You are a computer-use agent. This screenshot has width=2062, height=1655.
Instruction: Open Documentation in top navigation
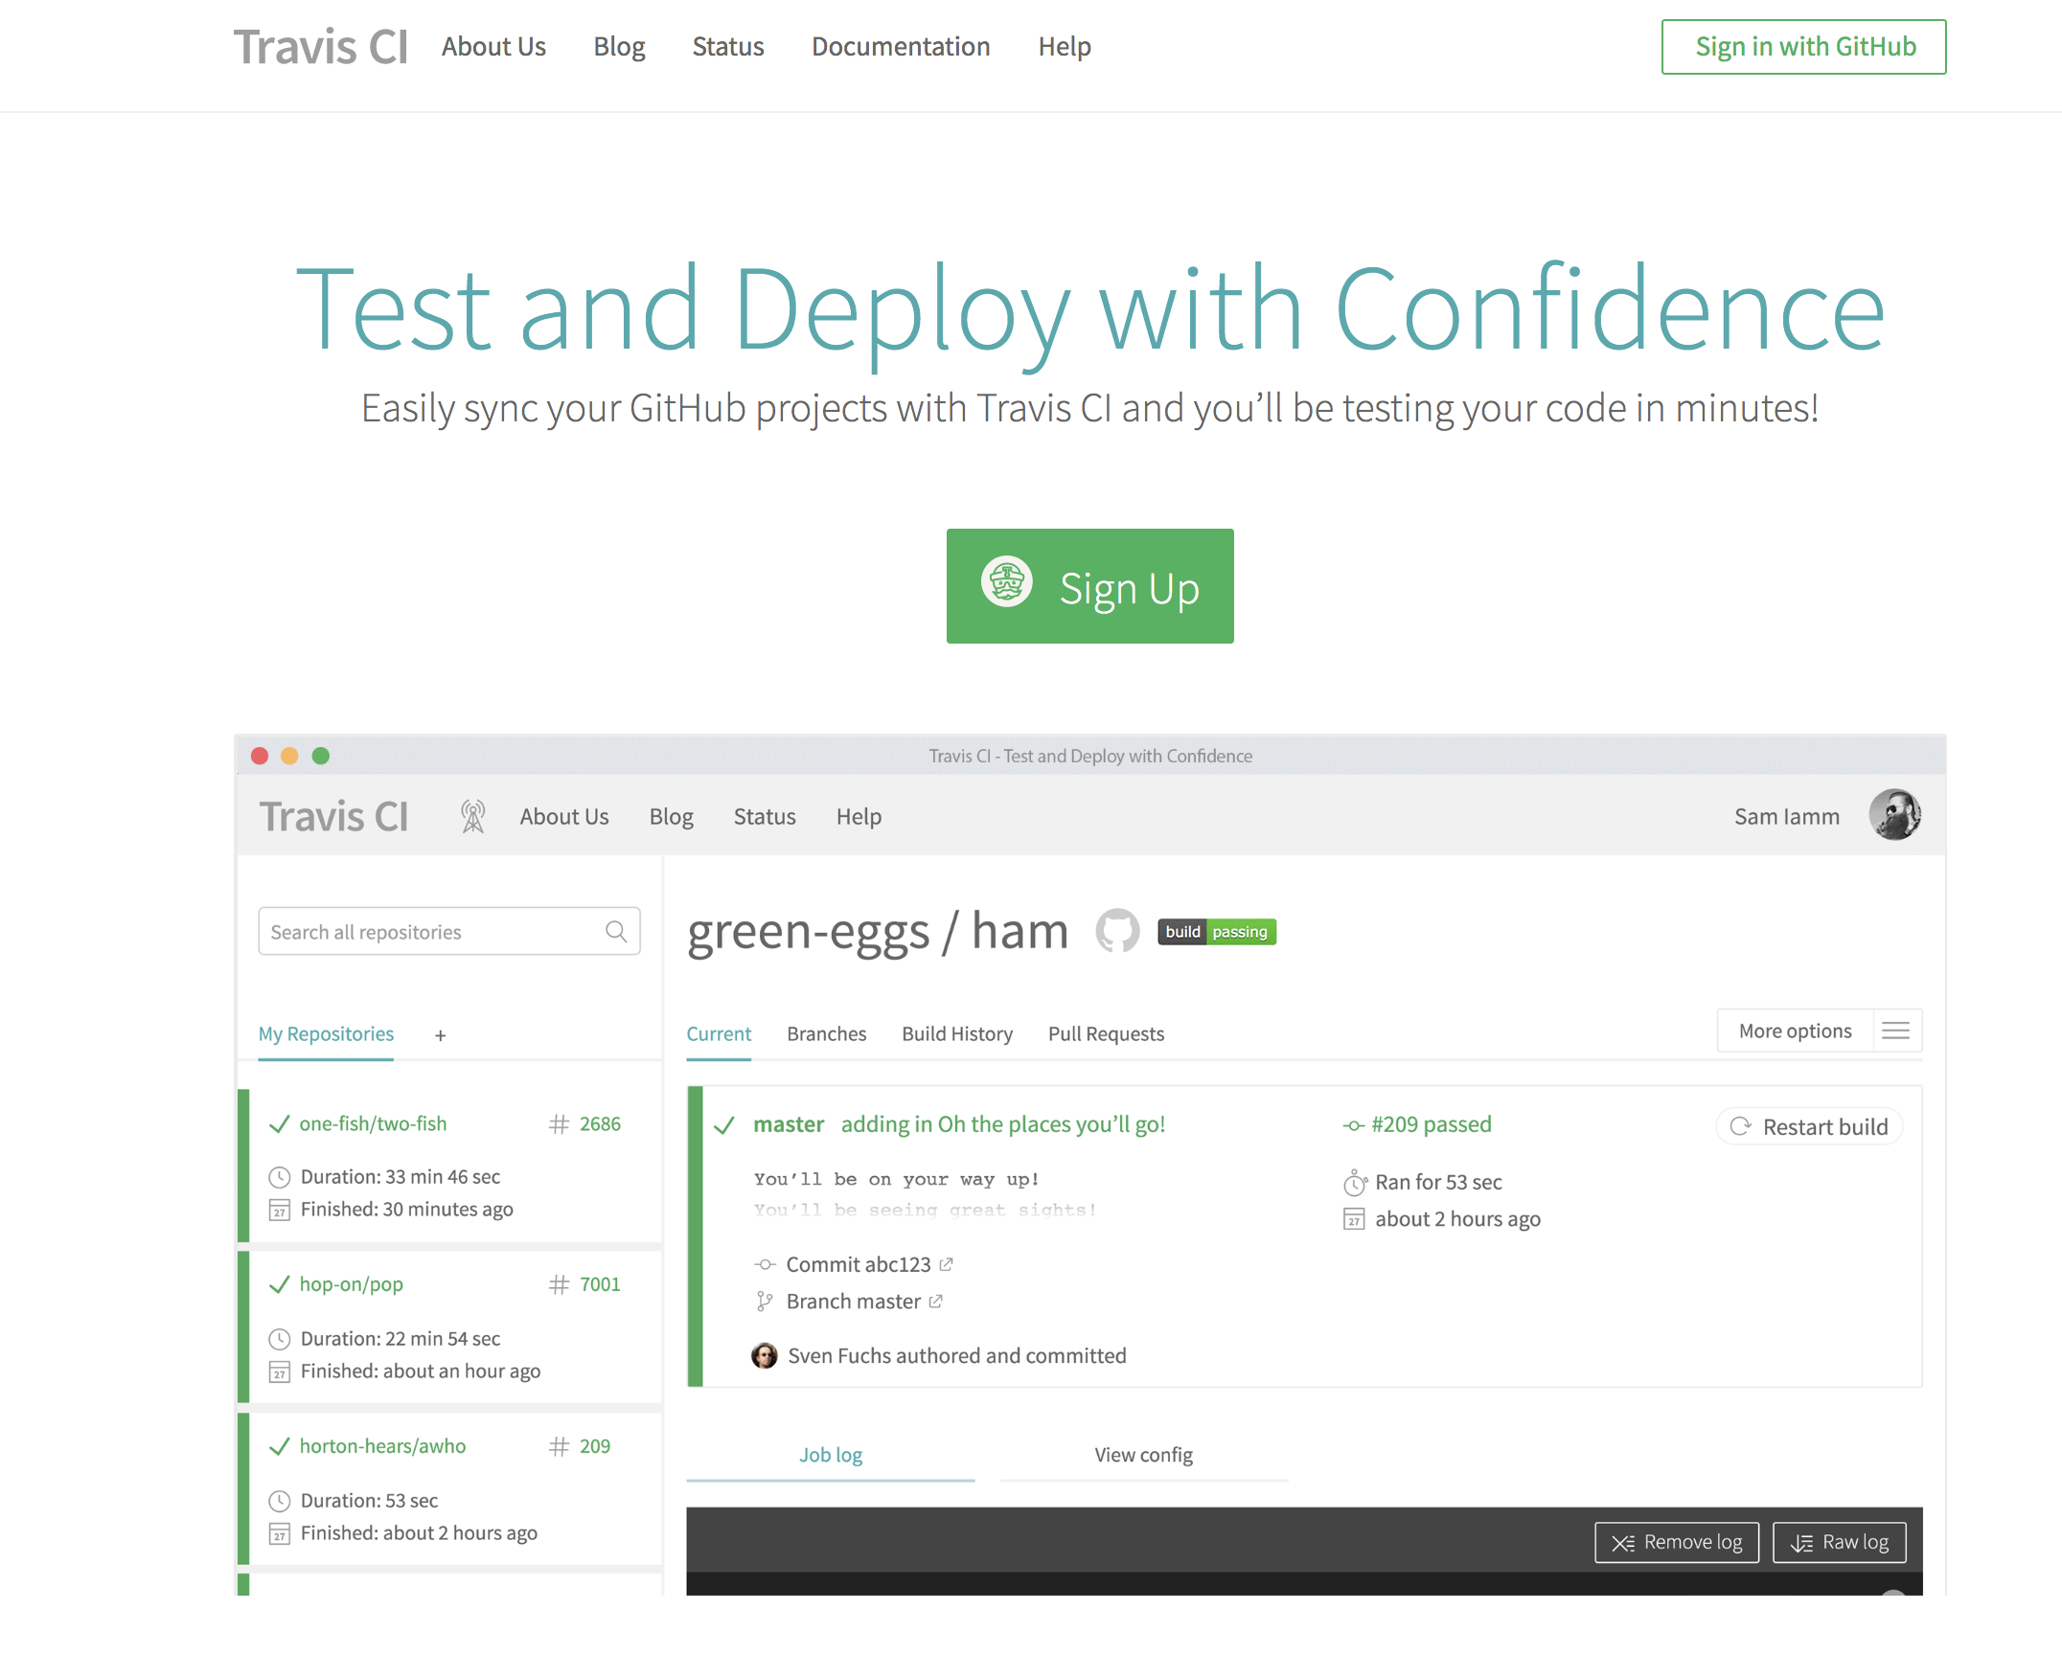coord(900,46)
